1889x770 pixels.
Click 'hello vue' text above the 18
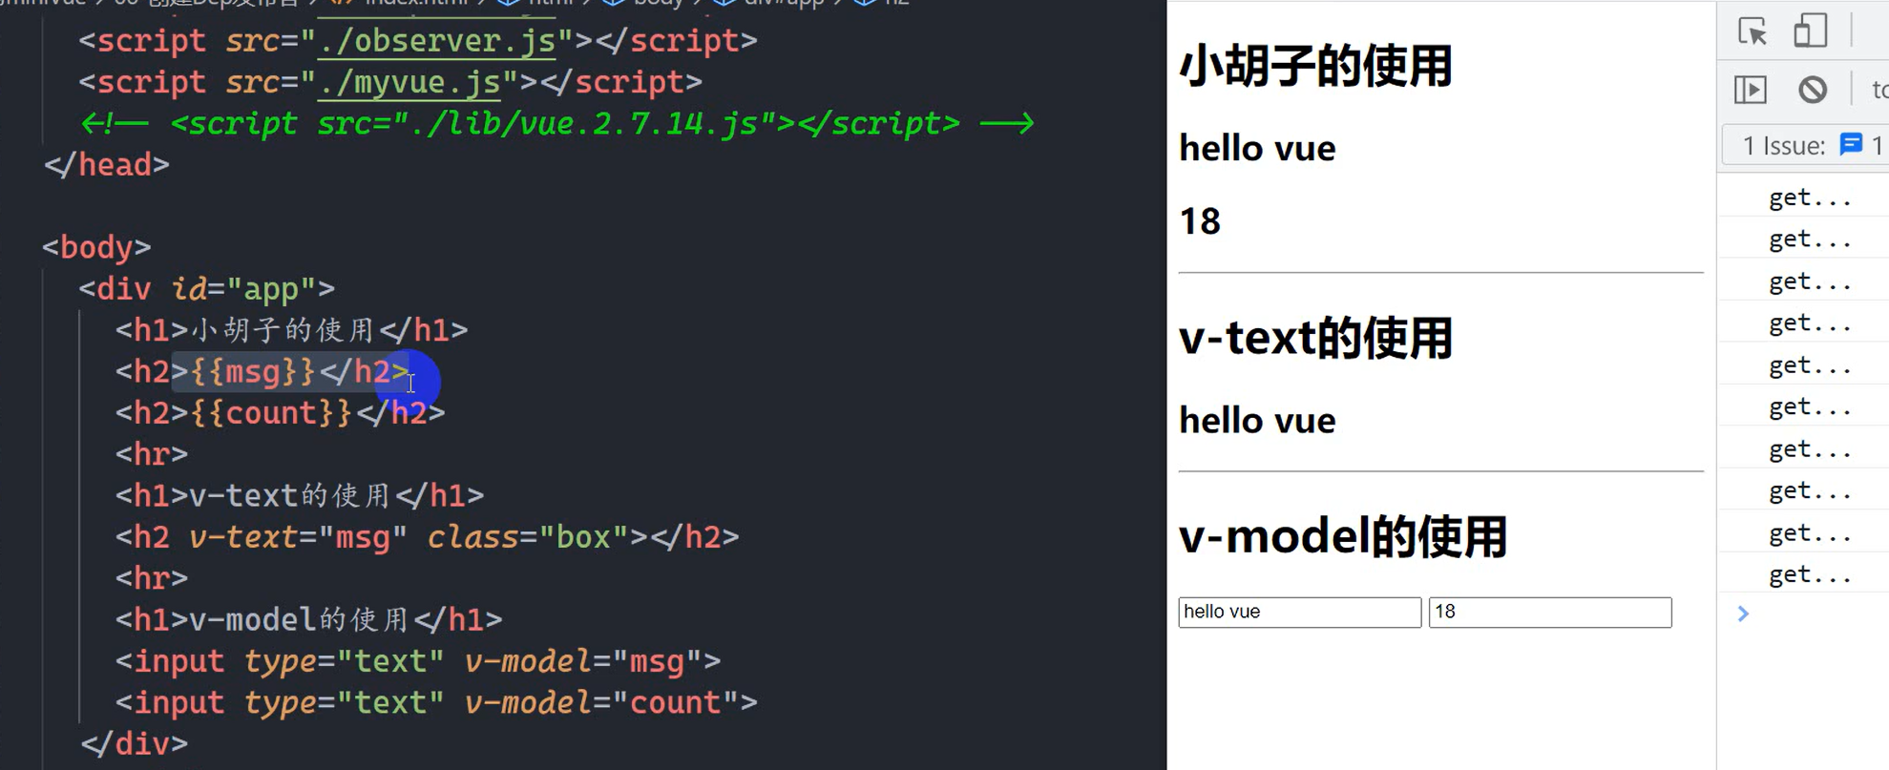click(x=1257, y=149)
